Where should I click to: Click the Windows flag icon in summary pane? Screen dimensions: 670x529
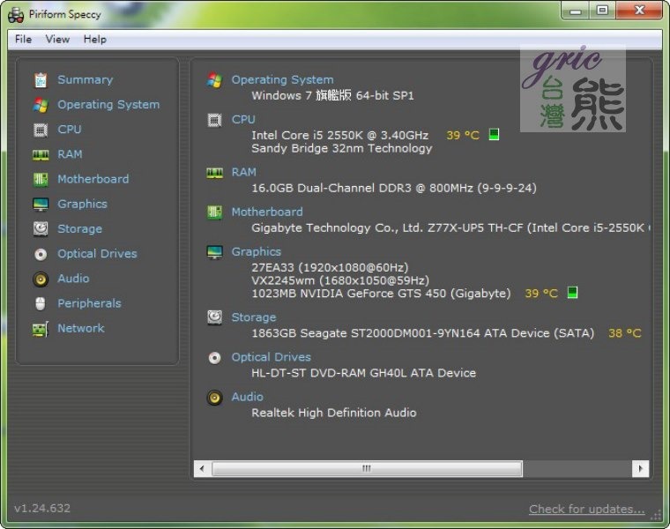coord(214,80)
